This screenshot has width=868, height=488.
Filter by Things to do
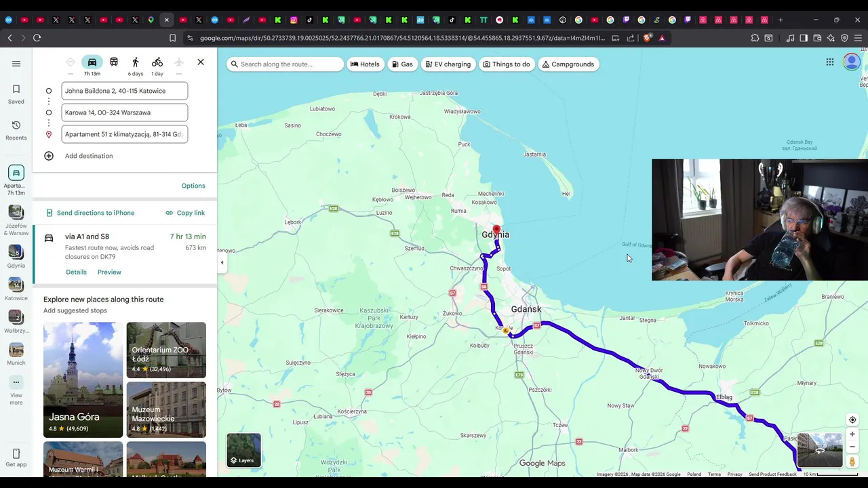(x=507, y=64)
